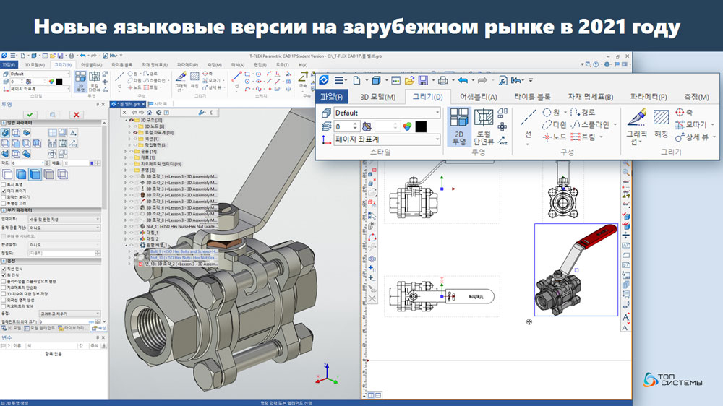
Task: Click the print icon in enlarged quick toolbar
Action: click(442, 81)
